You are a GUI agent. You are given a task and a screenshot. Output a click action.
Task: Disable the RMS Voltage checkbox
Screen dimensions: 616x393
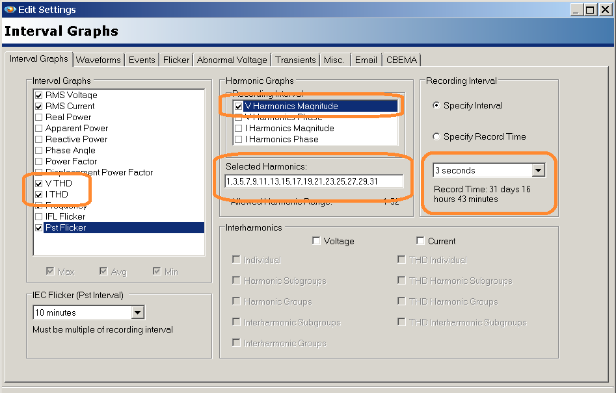[x=38, y=95]
